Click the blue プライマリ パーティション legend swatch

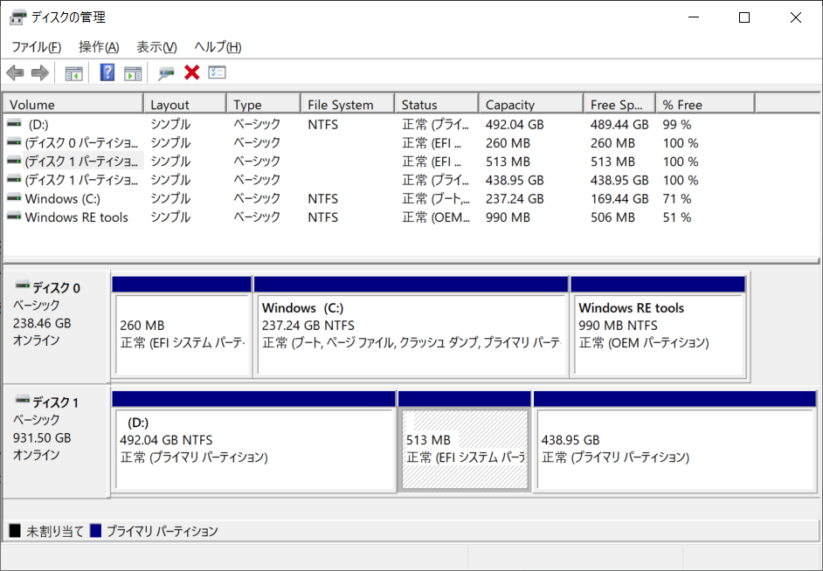click(95, 531)
